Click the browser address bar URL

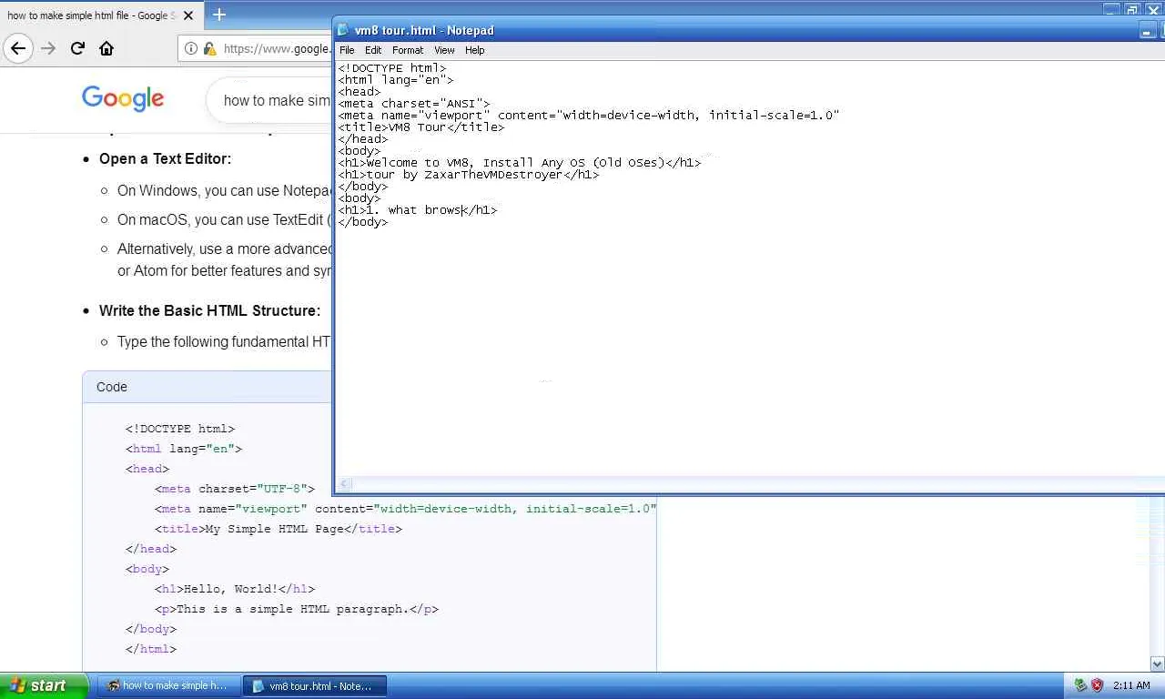pos(277,49)
